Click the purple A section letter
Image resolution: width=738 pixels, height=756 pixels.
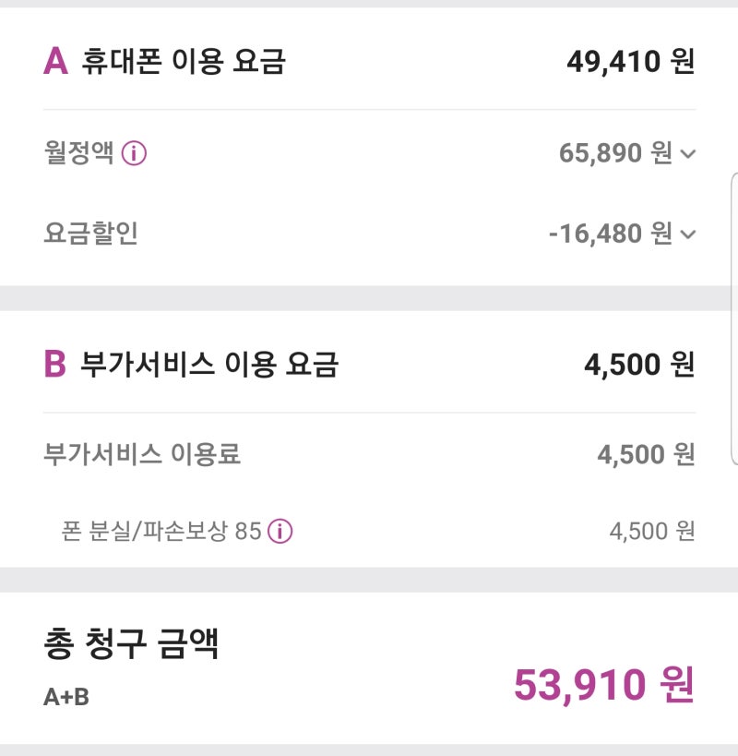click(x=56, y=61)
